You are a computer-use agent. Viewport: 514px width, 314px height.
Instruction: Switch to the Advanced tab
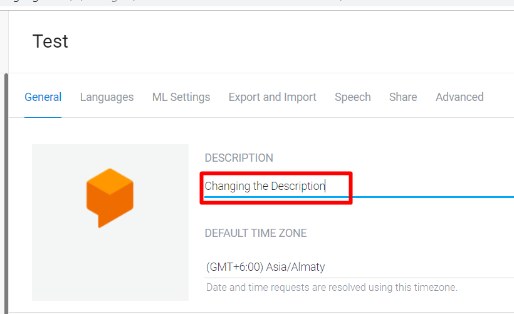click(459, 97)
